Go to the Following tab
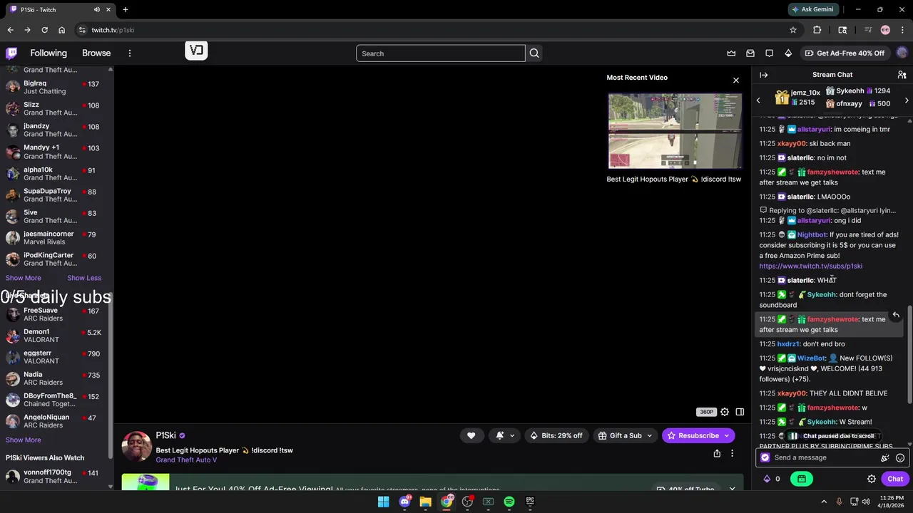The width and height of the screenshot is (913, 513). click(x=49, y=53)
